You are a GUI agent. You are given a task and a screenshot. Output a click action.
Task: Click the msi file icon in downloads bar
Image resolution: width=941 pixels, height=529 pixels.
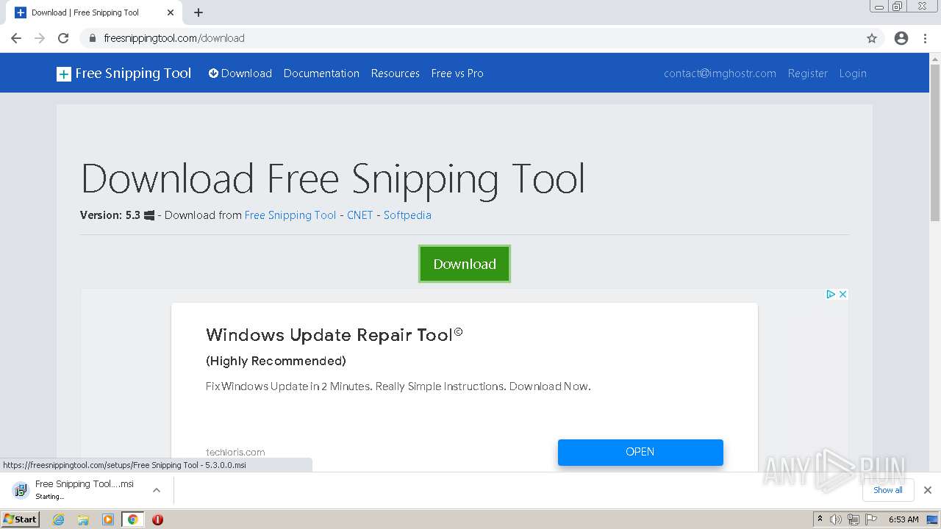21,490
